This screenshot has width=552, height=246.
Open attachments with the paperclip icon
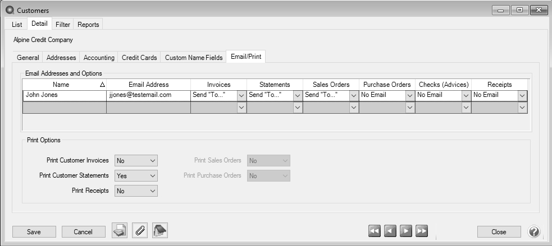(x=139, y=230)
